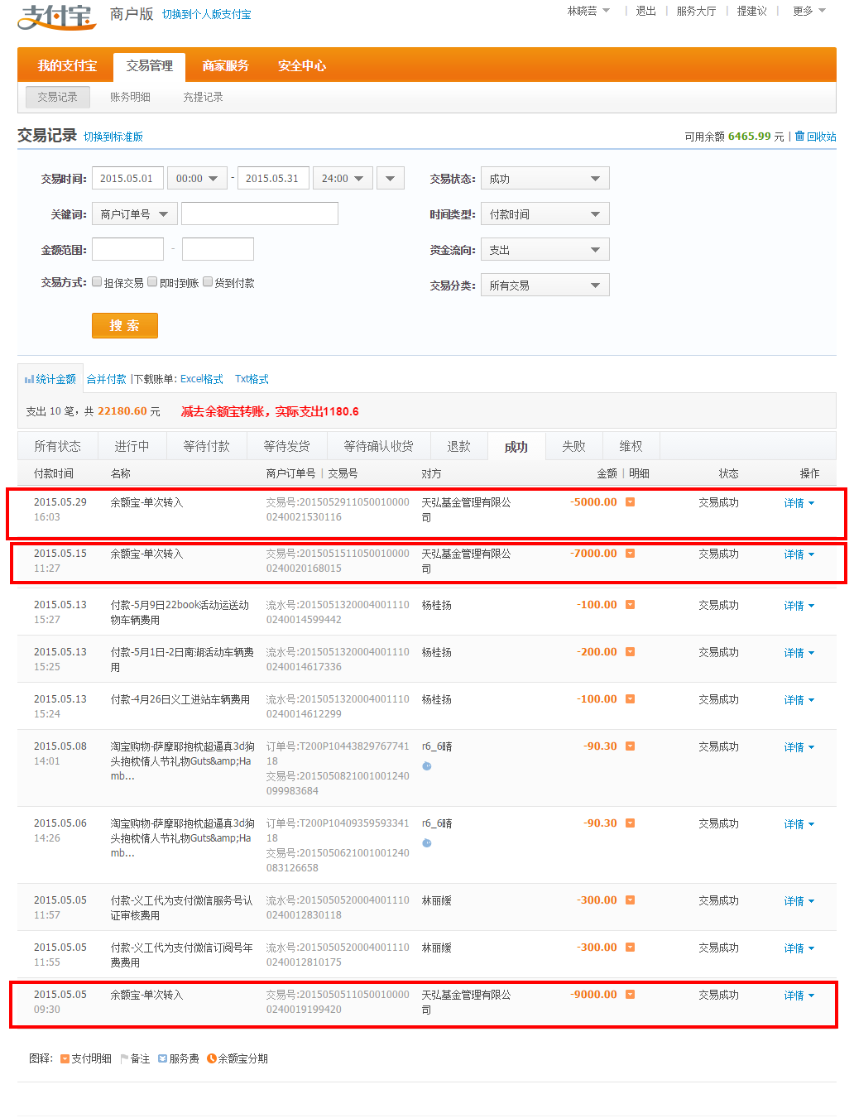Tick the 货到付款 checkbox

point(208,282)
